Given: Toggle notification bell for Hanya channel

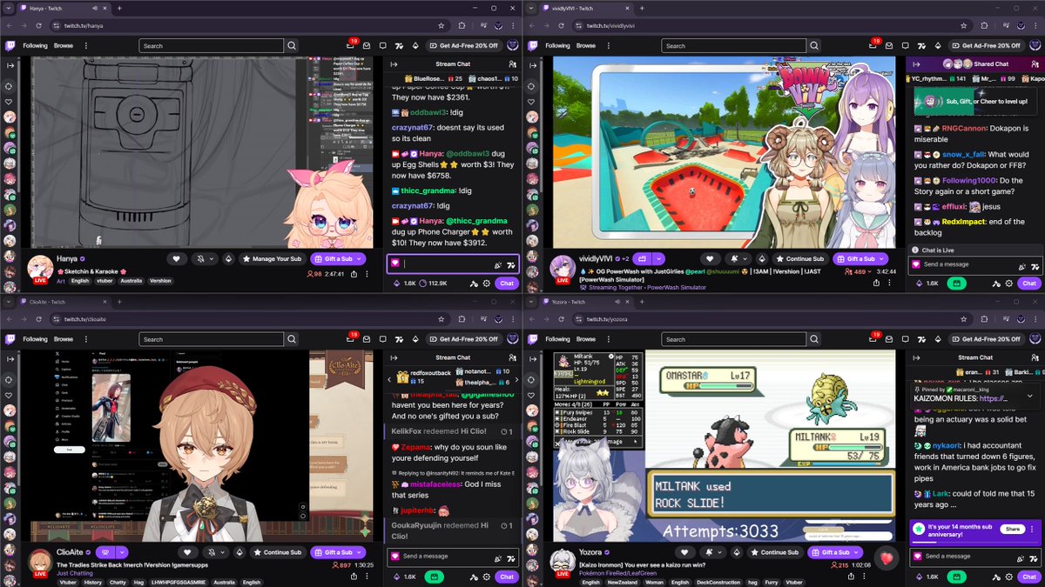Looking at the screenshot, I should click(x=203, y=258).
